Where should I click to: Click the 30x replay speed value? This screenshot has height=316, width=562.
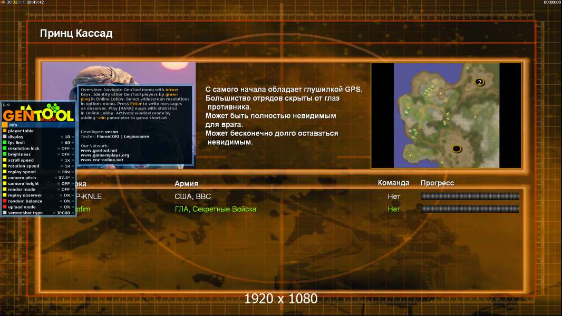click(x=65, y=172)
